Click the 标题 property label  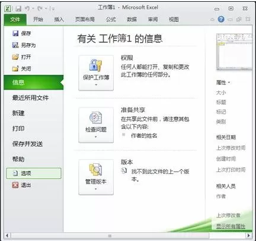(221, 102)
